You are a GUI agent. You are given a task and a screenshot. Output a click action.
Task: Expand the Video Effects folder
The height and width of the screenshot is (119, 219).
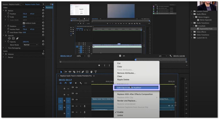(191, 32)
